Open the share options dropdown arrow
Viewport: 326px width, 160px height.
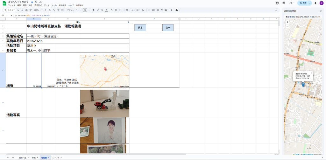point(309,3)
